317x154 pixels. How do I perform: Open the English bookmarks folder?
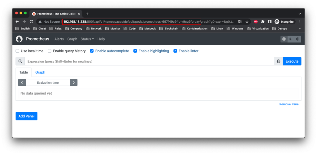coord(23,29)
